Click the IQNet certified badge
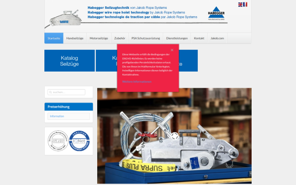The width and height of the screenshot is (296, 185). coord(79,141)
